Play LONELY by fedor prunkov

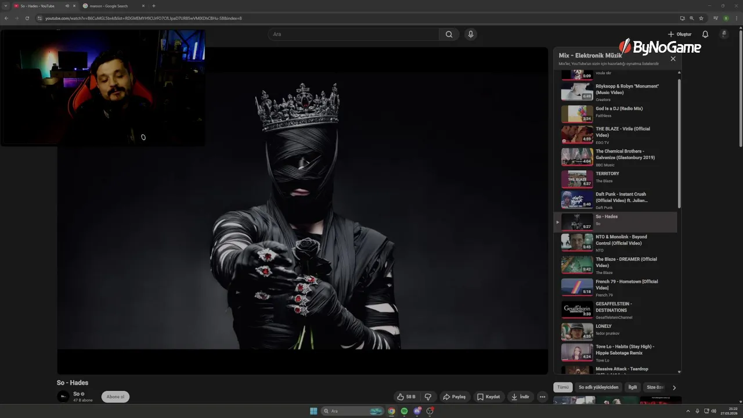click(x=615, y=331)
